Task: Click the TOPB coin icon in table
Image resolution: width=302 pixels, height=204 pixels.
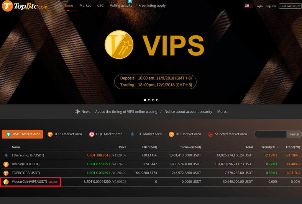Action: (x=6, y=173)
